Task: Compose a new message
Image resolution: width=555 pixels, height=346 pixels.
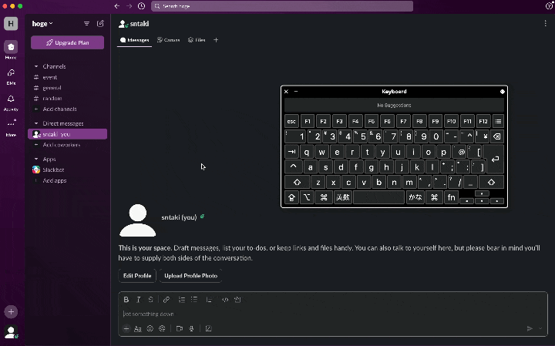Action: click(x=100, y=23)
